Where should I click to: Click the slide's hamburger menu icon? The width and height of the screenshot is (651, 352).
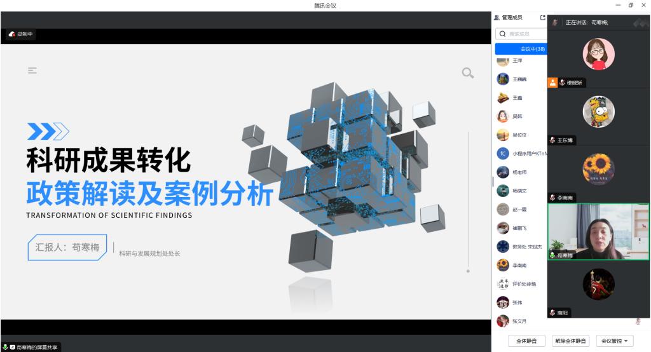pos(32,71)
